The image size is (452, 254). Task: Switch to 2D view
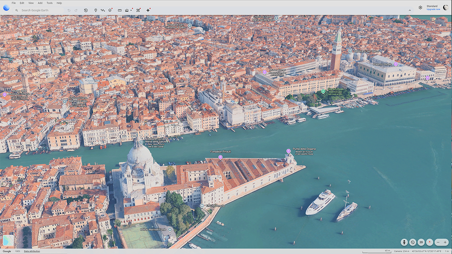(421, 242)
